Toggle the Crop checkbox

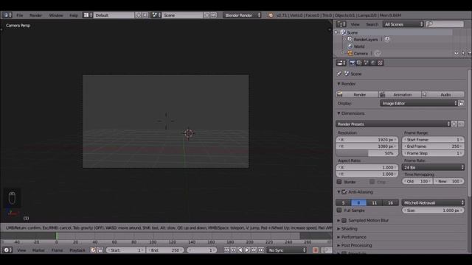(372, 182)
